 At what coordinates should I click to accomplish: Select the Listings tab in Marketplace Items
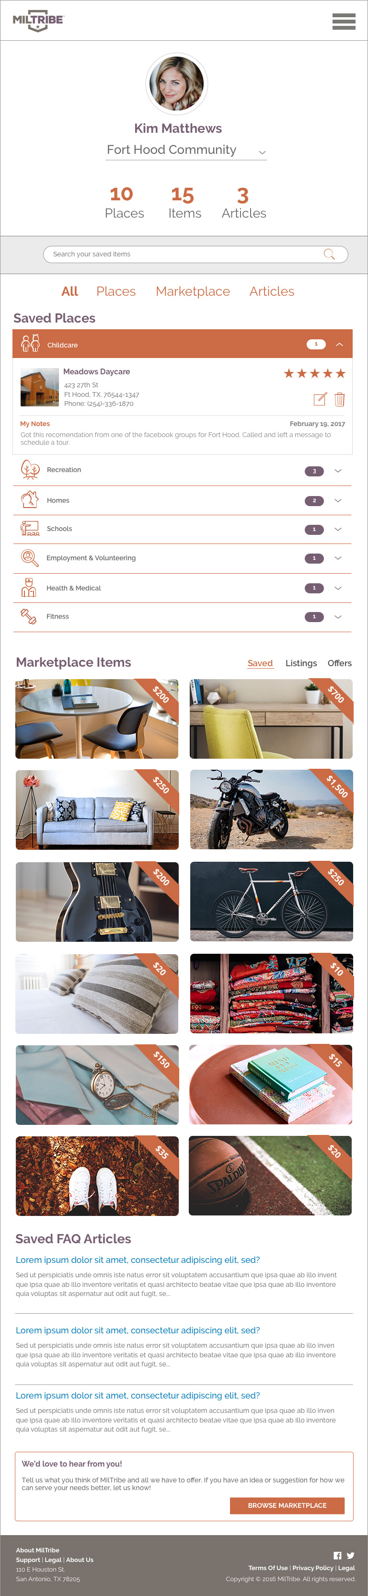(301, 663)
